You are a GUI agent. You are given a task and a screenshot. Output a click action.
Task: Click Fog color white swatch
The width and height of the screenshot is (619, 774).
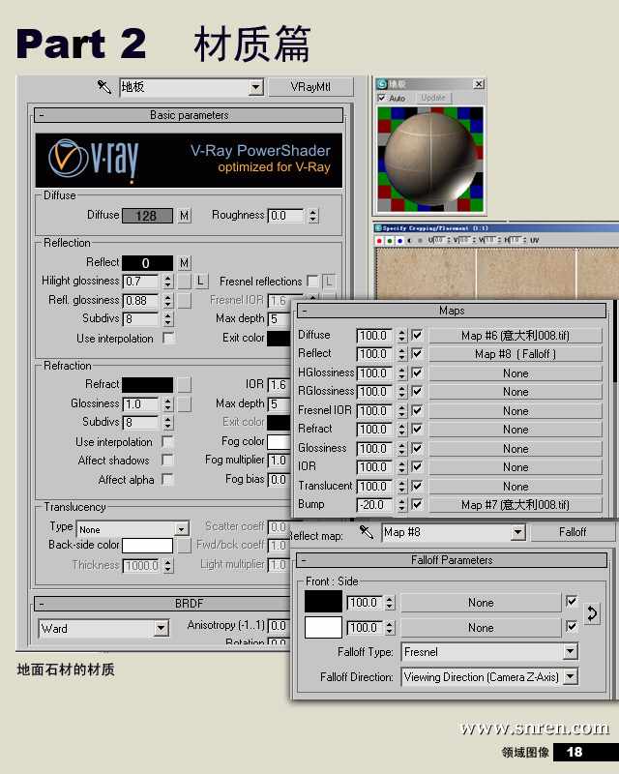point(279,441)
